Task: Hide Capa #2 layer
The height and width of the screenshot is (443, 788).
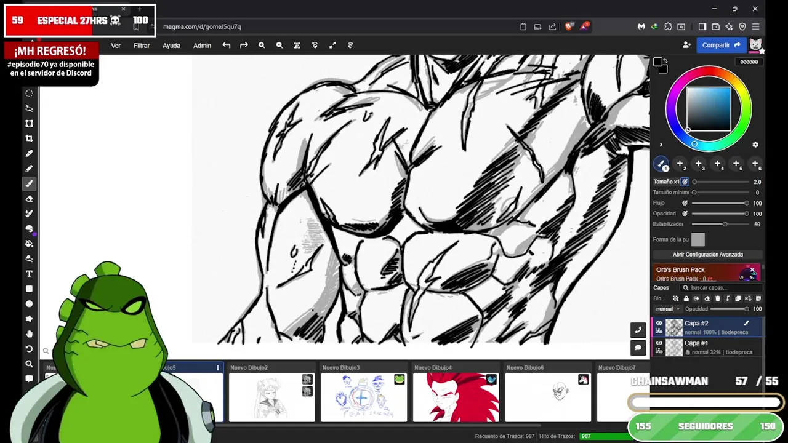Action: point(659,323)
